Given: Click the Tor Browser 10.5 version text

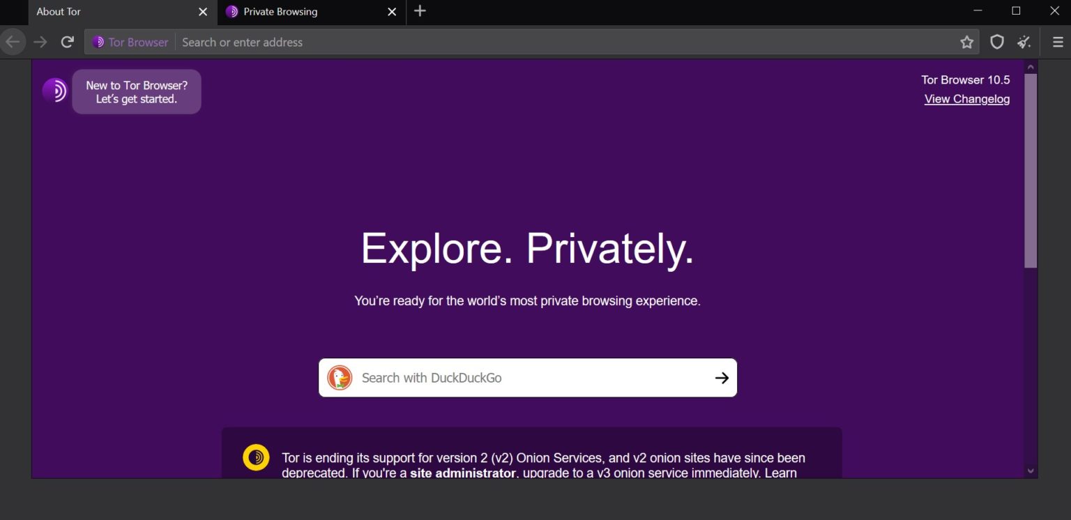Looking at the screenshot, I should pos(966,79).
